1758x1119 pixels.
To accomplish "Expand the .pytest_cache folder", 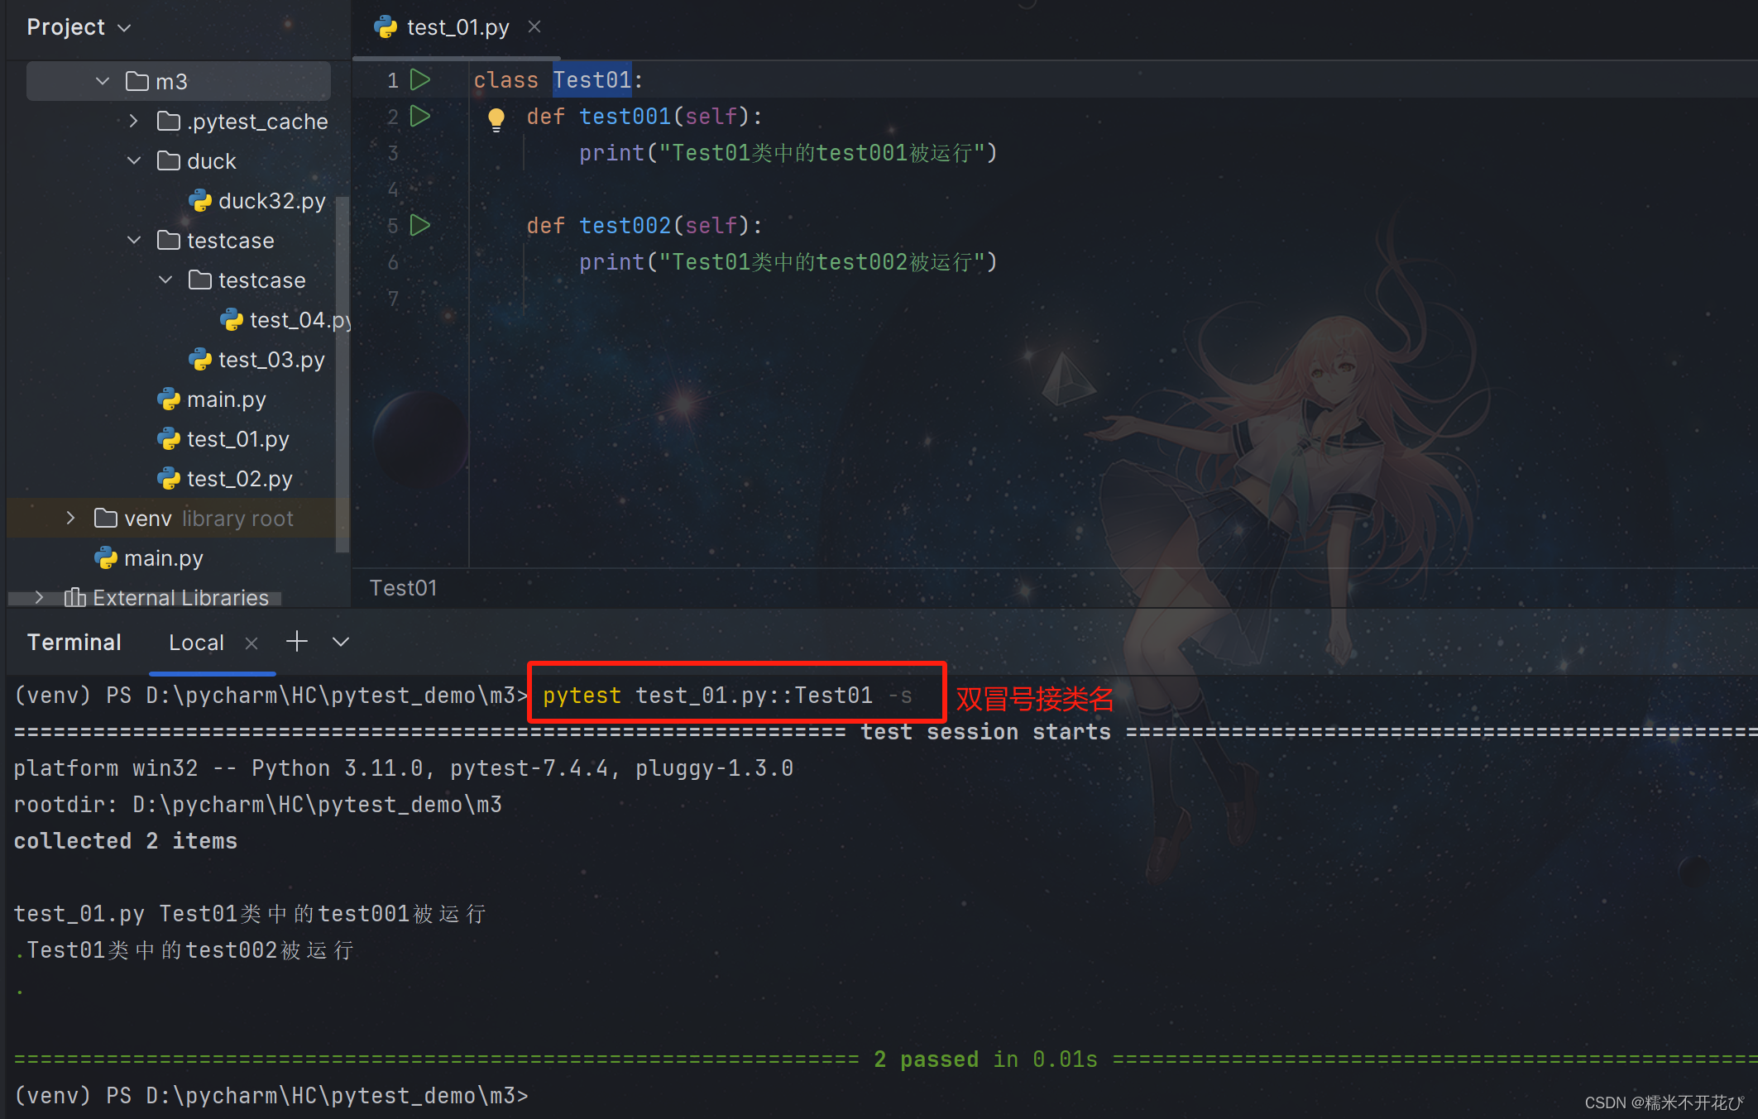I will (x=134, y=122).
